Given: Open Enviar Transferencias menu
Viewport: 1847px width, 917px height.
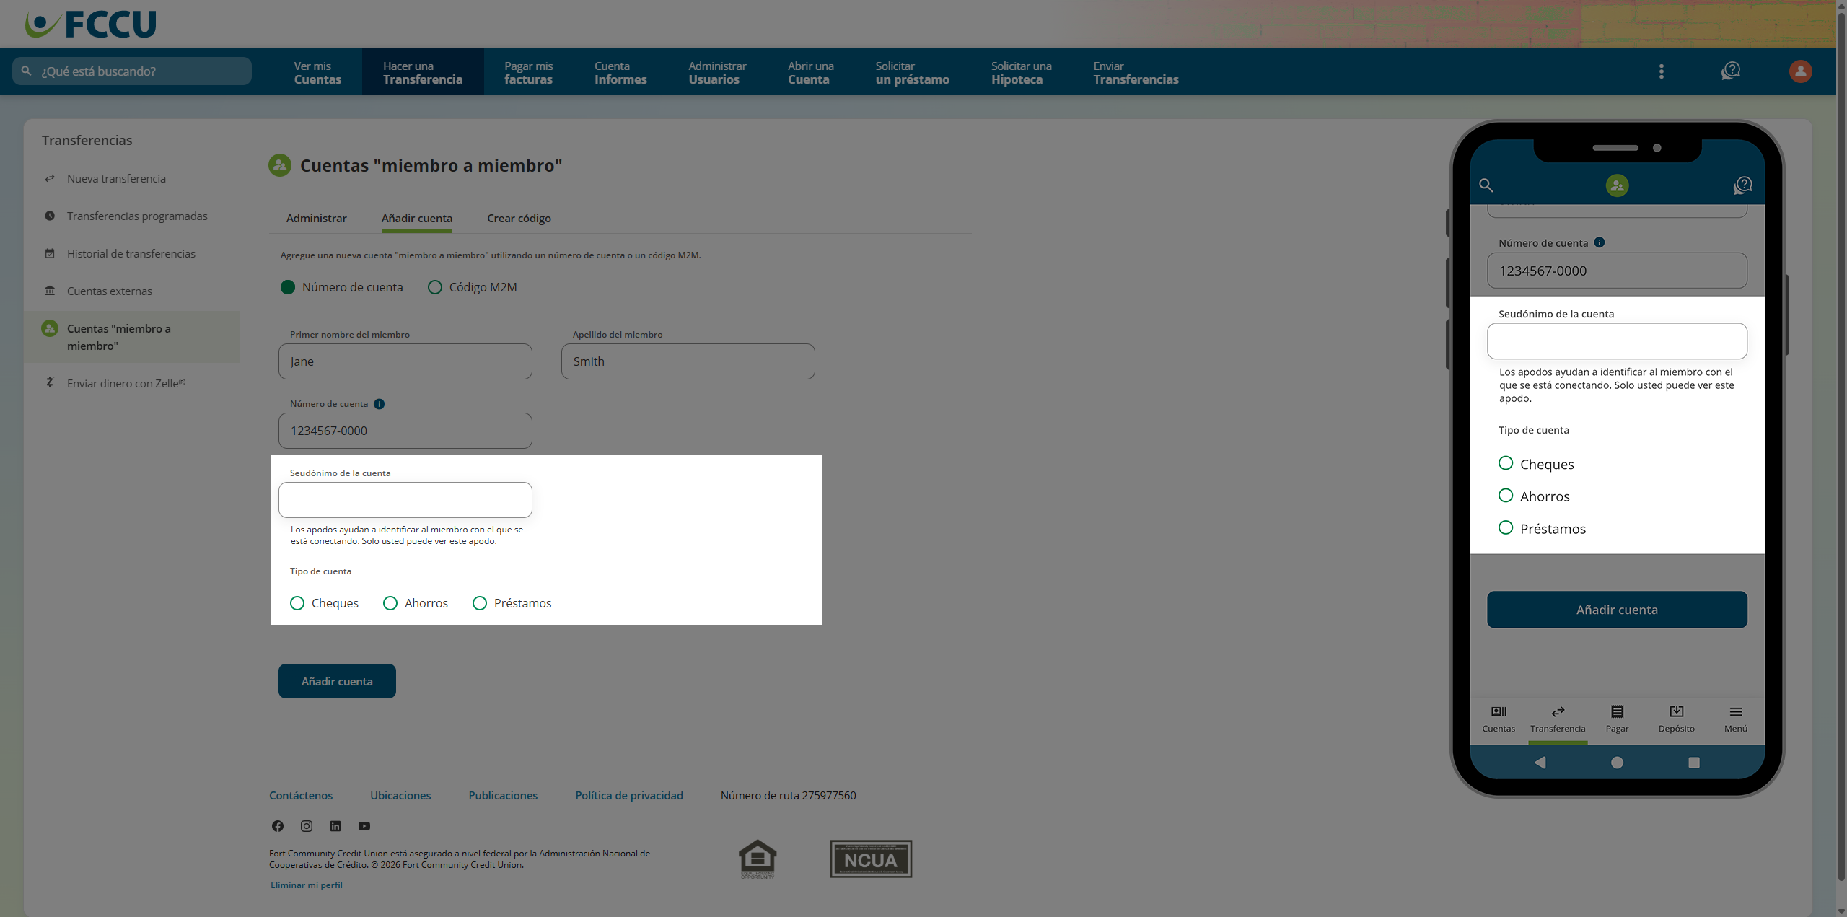Looking at the screenshot, I should pyautogui.click(x=1136, y=72).
